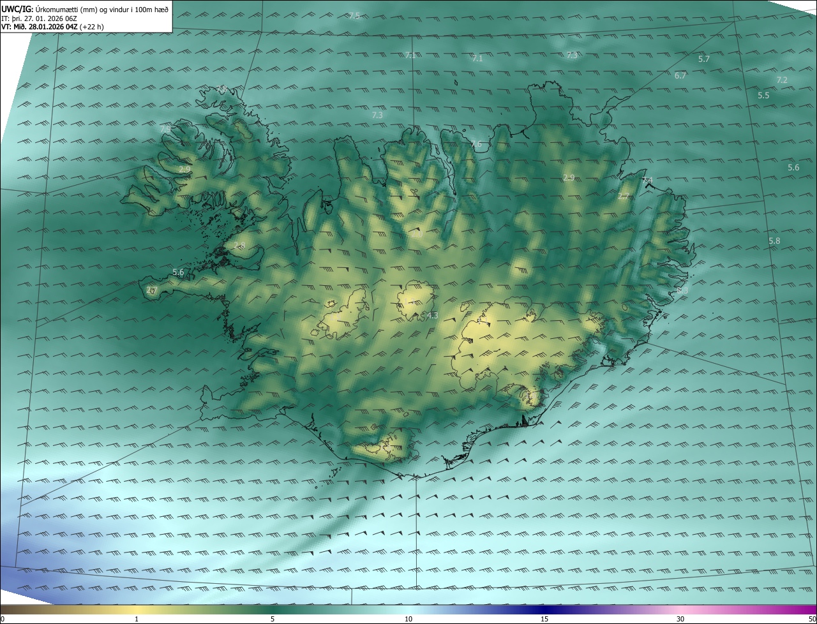
Task: Click the 5.7 value label on the map
Action: click(x=704, y=59)
